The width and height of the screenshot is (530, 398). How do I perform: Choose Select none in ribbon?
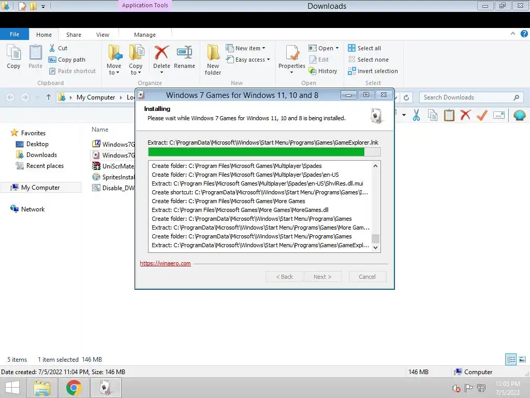pos(368,60)
